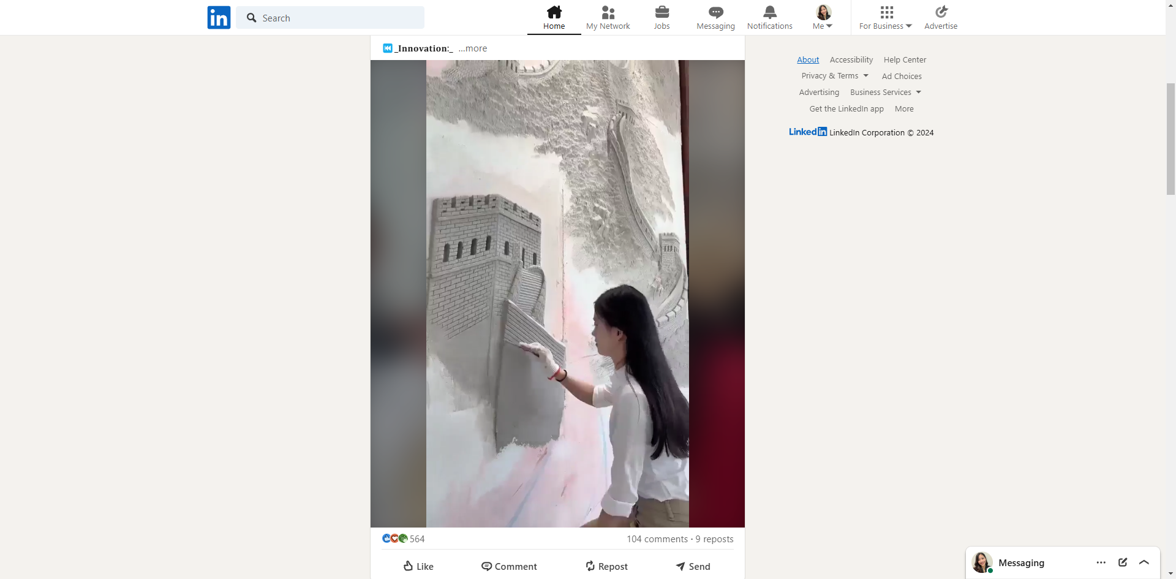Expand the Privacy & Terms dropdown
The height and width of the screenshot is (579, 1176).
(x=835, y=76)
